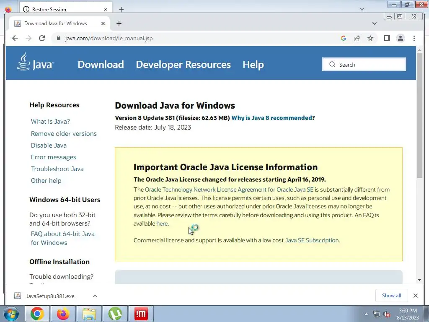View site security lock info

point(58,38)
